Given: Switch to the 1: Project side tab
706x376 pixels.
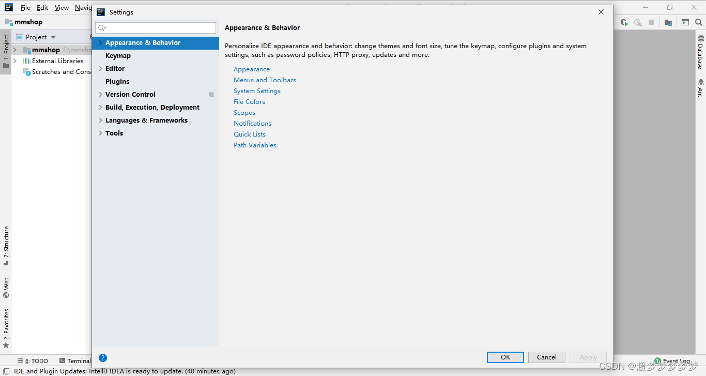Looking at the screenshot, I should coord(6,52).
